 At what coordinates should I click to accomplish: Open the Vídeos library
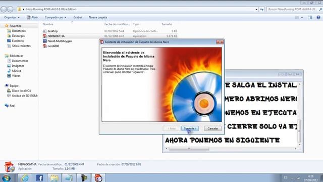click(16, 75)
